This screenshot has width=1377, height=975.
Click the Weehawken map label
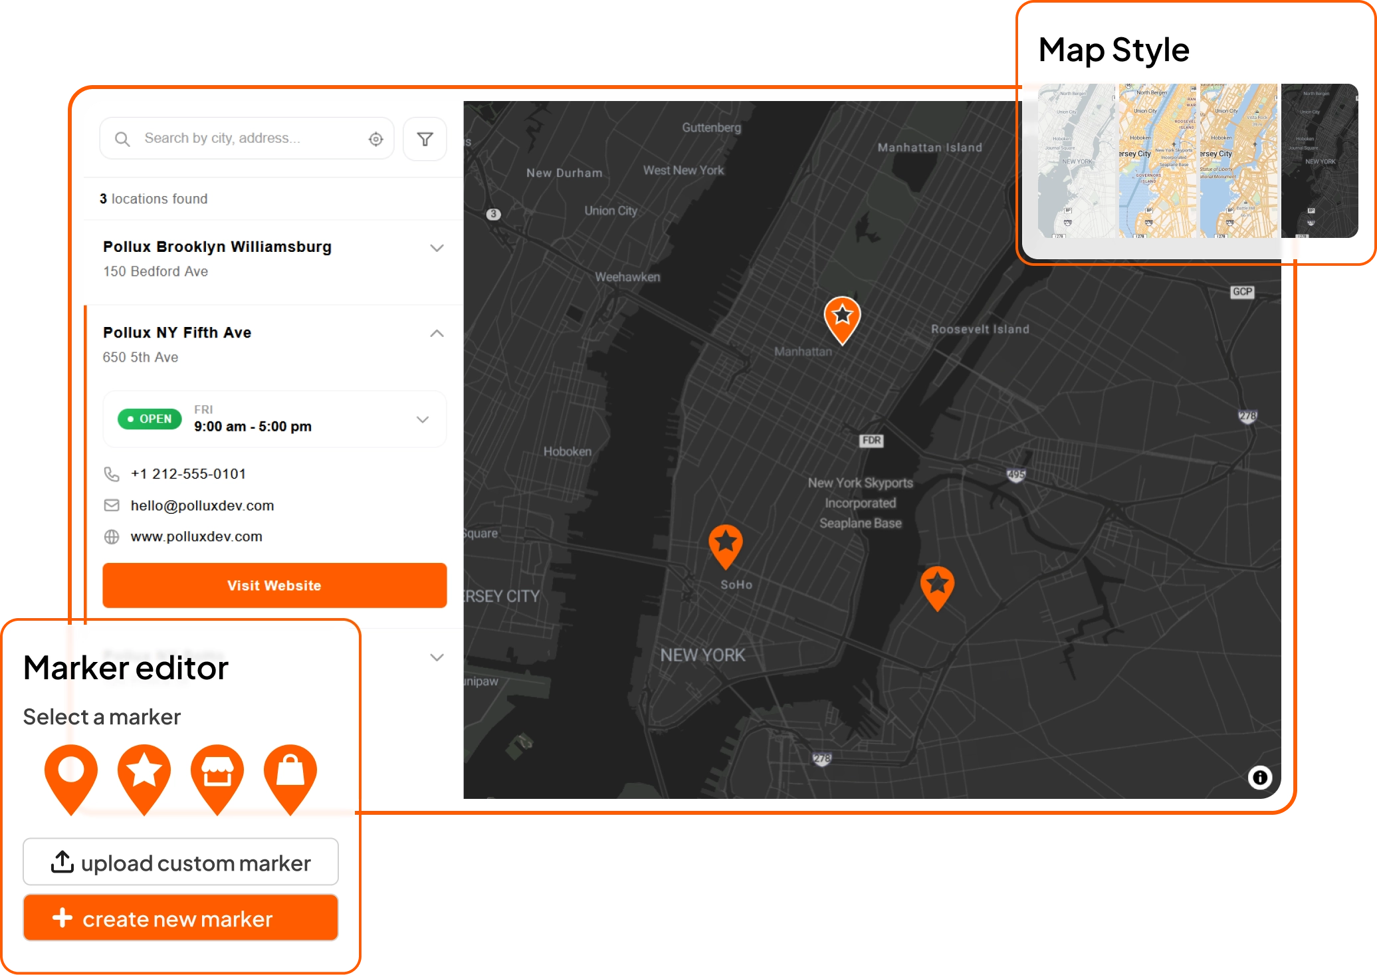point(627,277)
